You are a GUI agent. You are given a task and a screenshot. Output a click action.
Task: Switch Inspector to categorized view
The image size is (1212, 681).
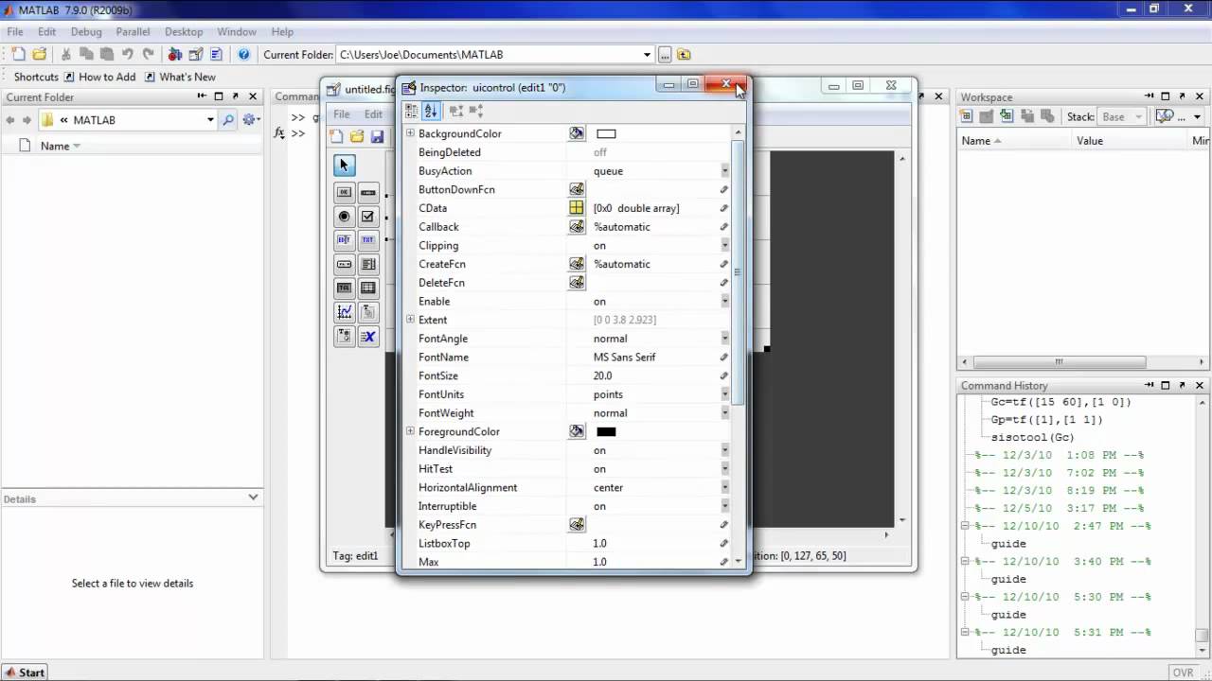[411, 111]
